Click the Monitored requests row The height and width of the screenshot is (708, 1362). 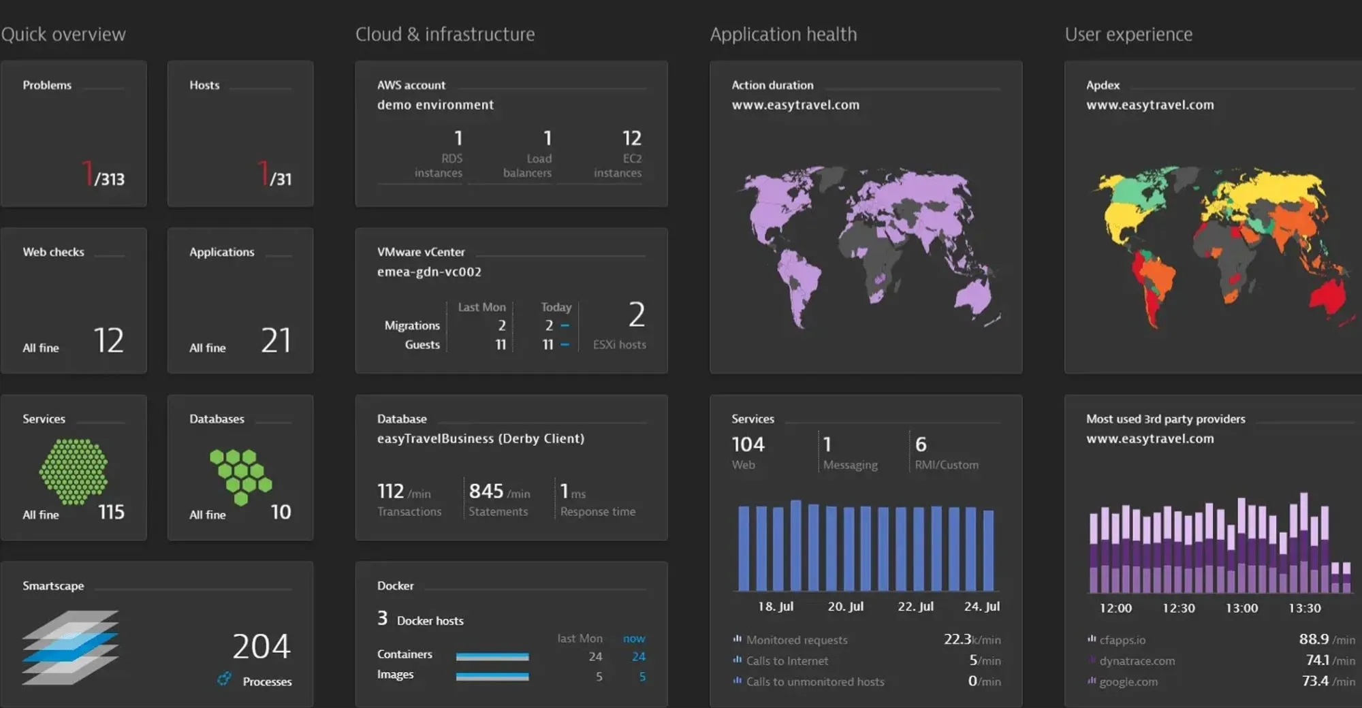(866, 639)
